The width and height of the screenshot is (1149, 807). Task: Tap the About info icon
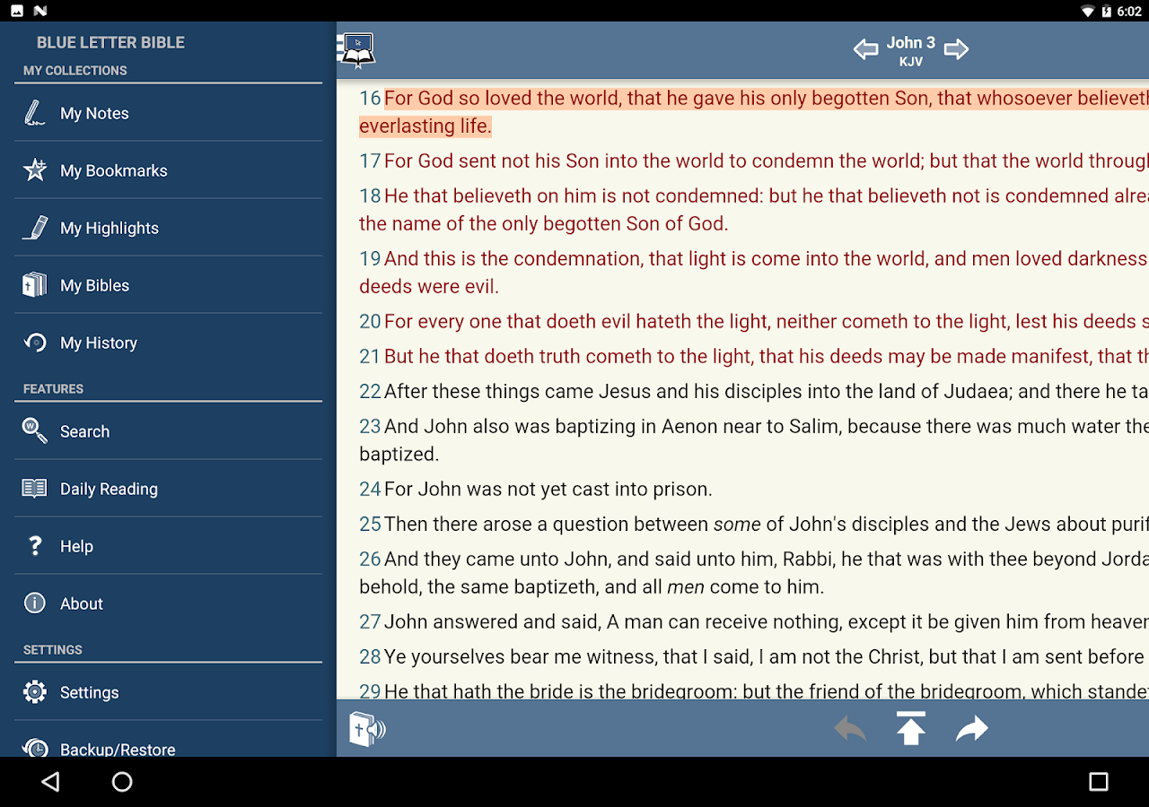(35, 603)
